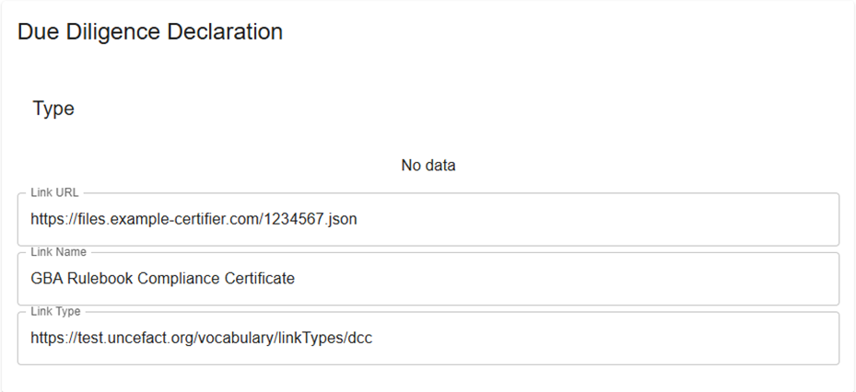Click the Type section heading
The width and height of the screenshot is (856, 392).
click(53, 109)
